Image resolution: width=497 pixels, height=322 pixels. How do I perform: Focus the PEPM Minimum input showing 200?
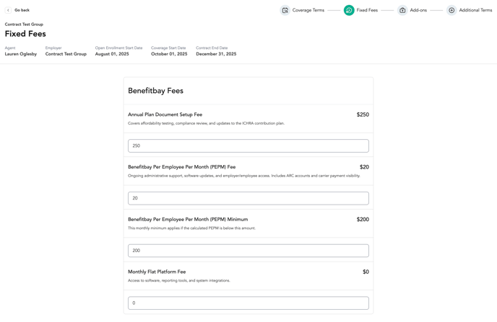(248, 251)
